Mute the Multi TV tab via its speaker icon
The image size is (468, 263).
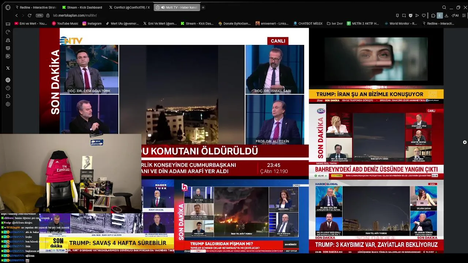pos(162,7)
